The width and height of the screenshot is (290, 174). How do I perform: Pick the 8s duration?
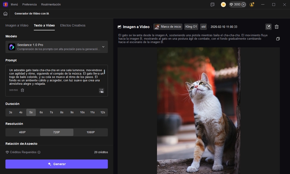62,112
